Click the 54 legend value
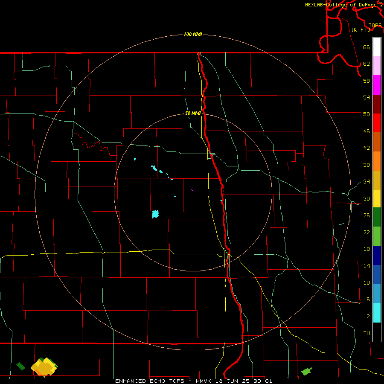Image resolution: width=384 pixels, height=384 pixels. click(x=367, y=97)
